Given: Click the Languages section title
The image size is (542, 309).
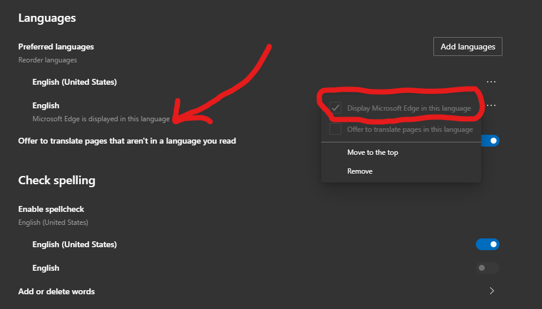Looking at the screenshot, I should [47, 18].
